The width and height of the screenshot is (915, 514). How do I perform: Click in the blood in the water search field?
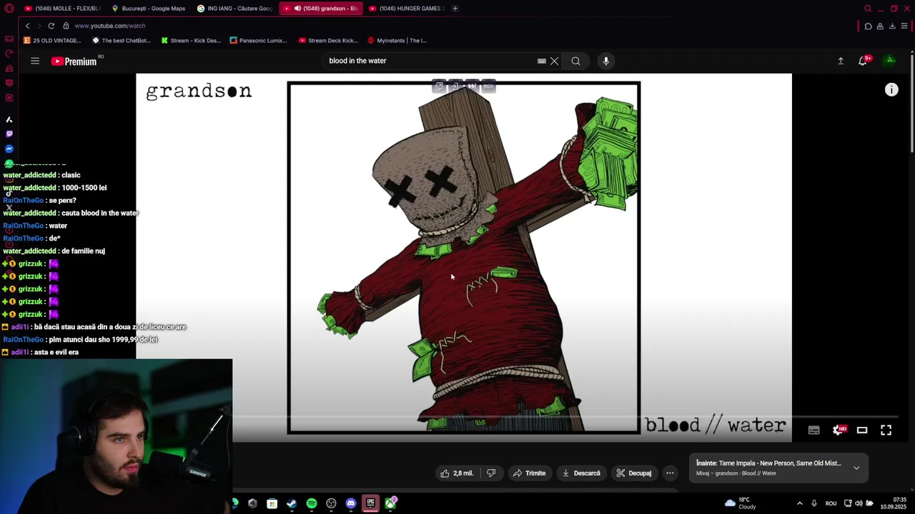[429, 61]
